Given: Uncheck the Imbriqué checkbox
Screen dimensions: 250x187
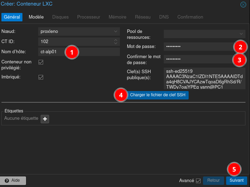Looking at the screenshot, I should (x=41, y=77).
